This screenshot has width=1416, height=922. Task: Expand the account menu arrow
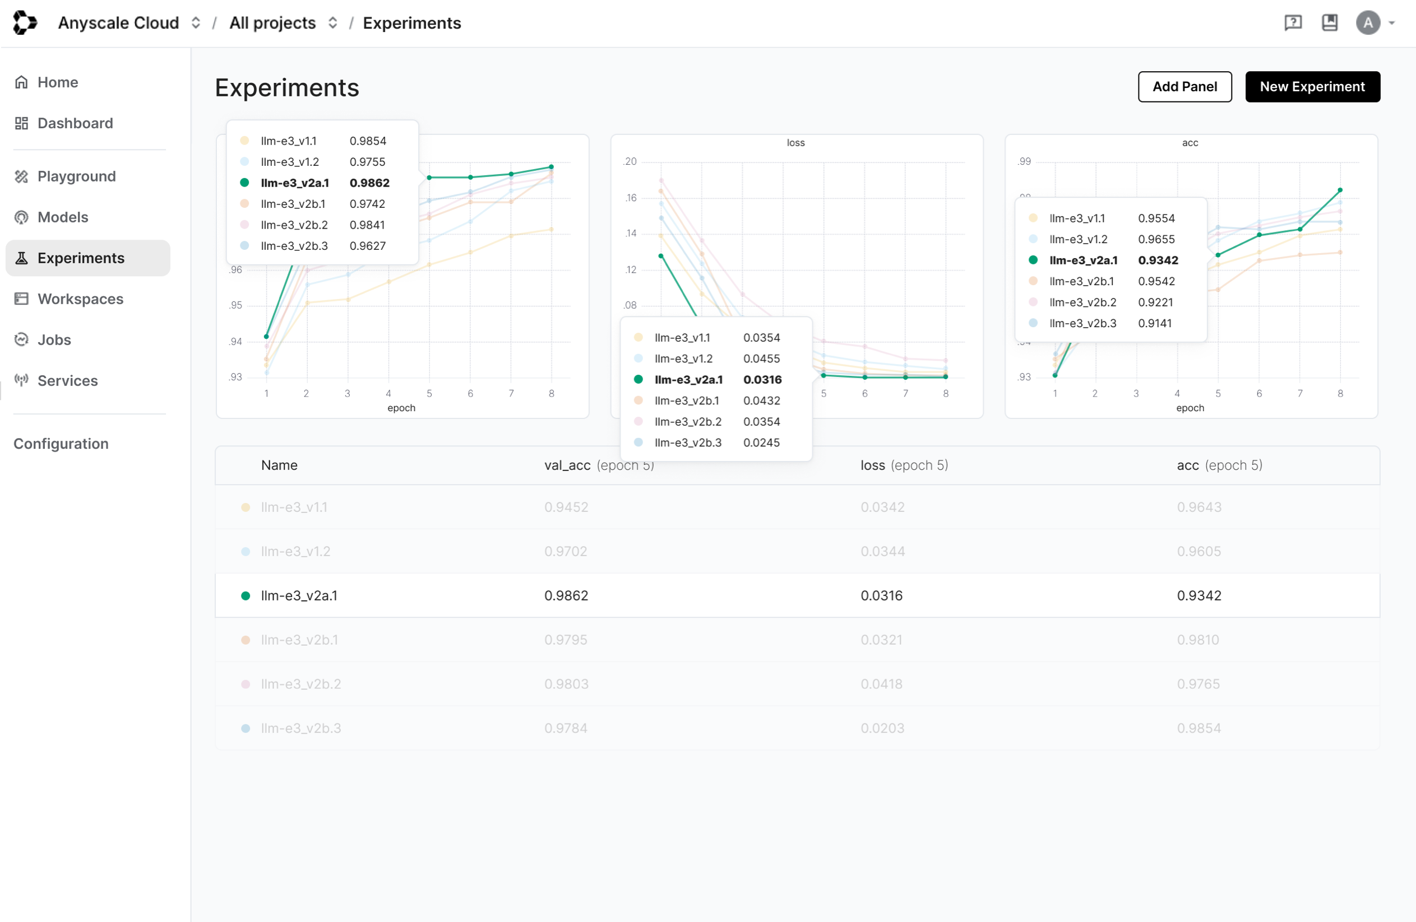click(x=1391, y=23)
